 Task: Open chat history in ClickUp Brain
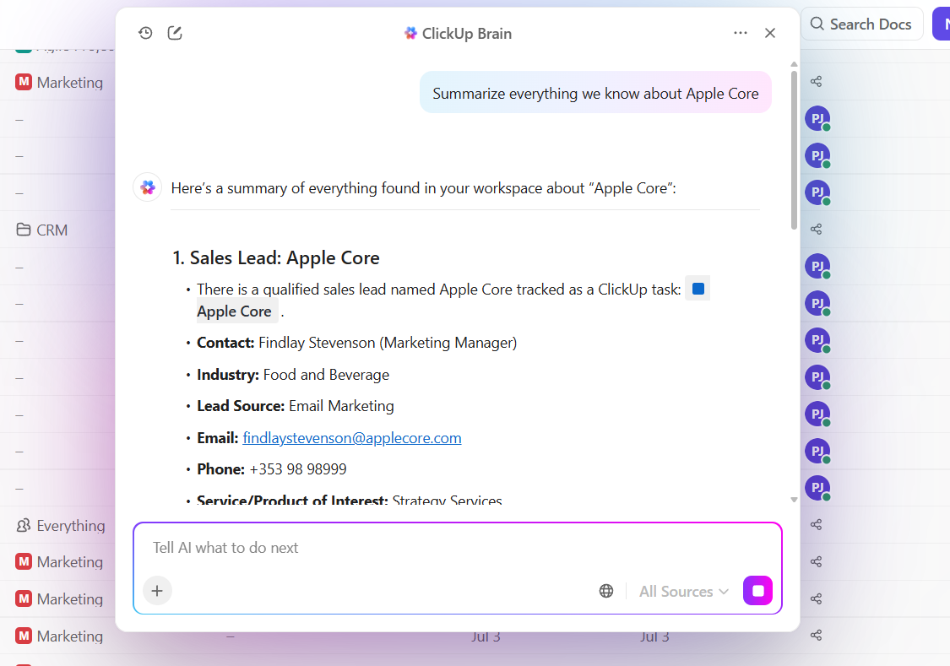pyautogui.click(x=145, y=33)
